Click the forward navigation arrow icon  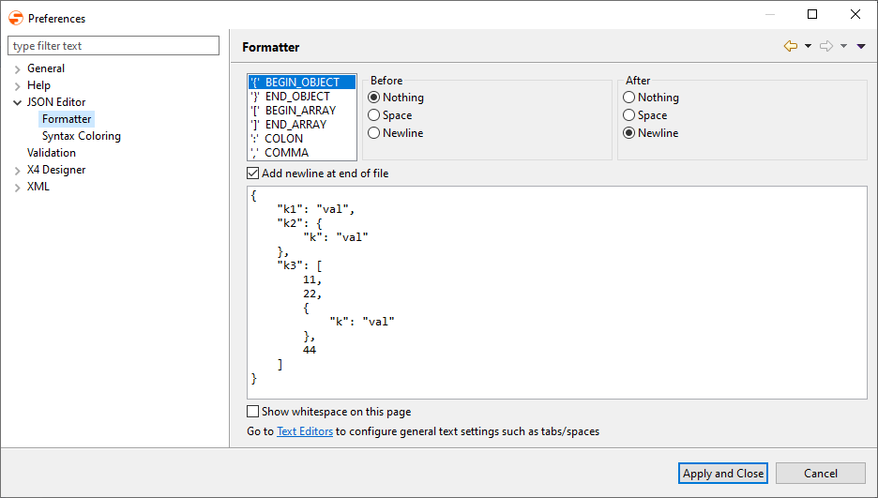[825, 46]
